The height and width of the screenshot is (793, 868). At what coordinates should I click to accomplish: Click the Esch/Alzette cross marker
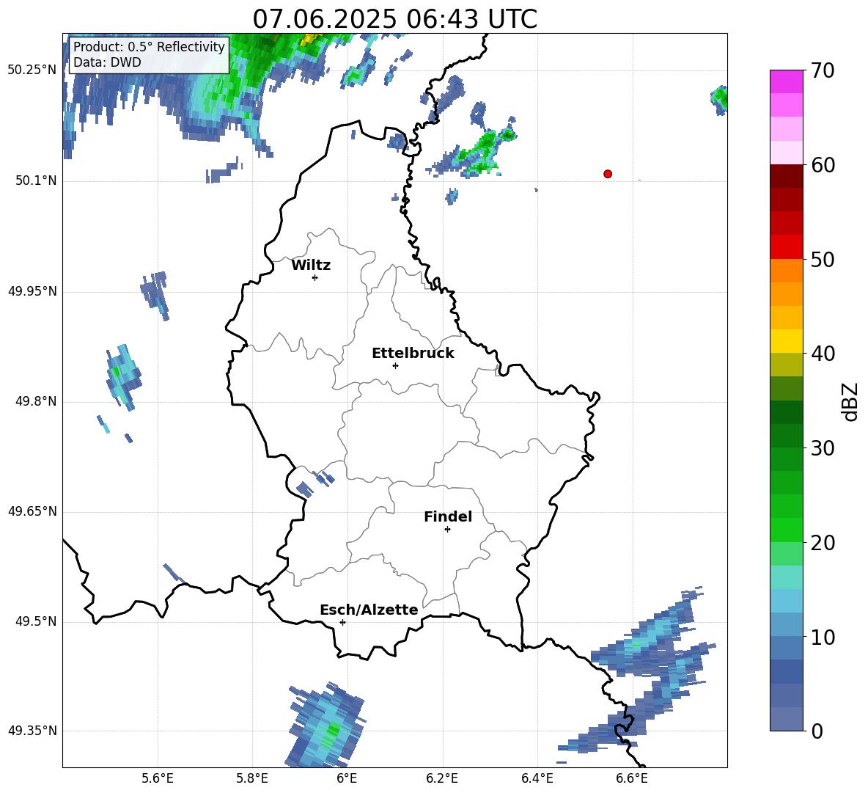pyautogui.click(x=342, y=622)
